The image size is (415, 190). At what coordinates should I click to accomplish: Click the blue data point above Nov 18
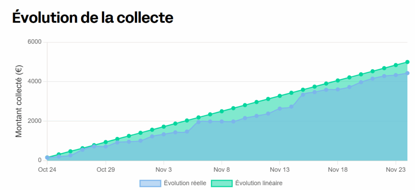(x=338, y=89)
